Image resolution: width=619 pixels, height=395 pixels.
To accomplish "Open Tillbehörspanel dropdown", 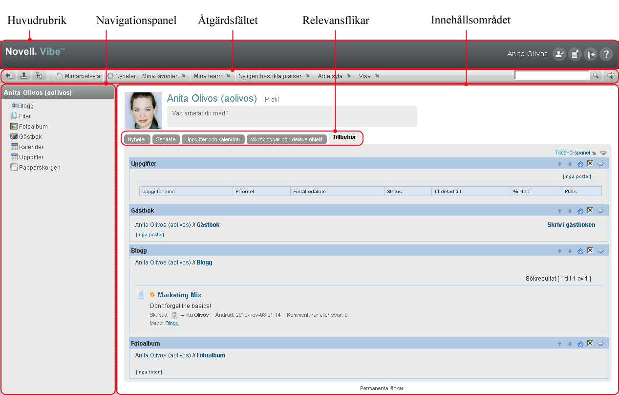I will pyautogui.click(x=575, y=153).
